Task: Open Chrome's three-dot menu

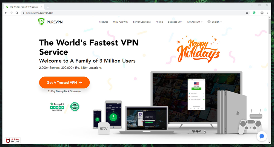Action: [267, 13]
